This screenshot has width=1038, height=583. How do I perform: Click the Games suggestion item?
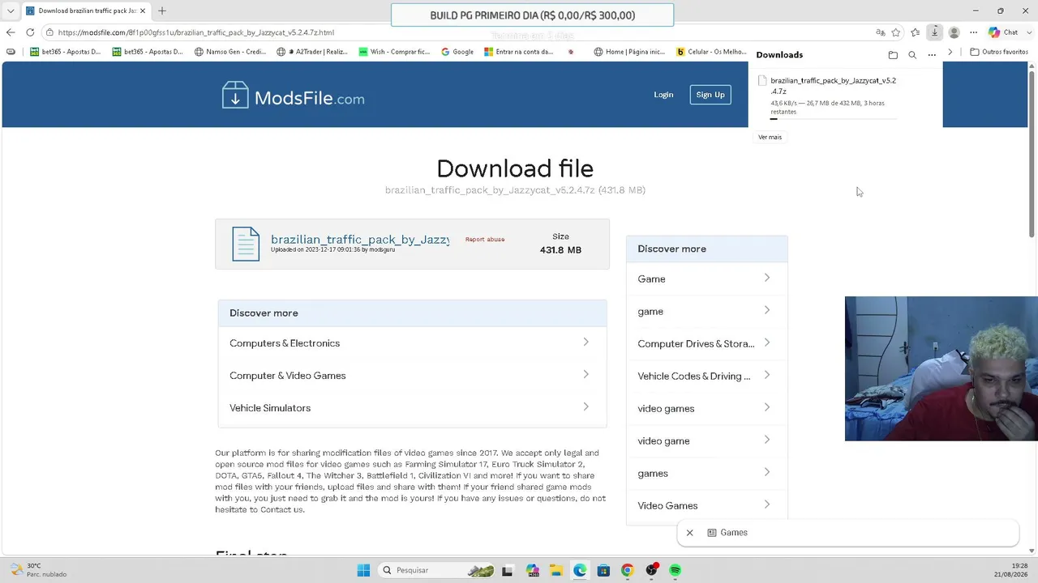(727, 533)
